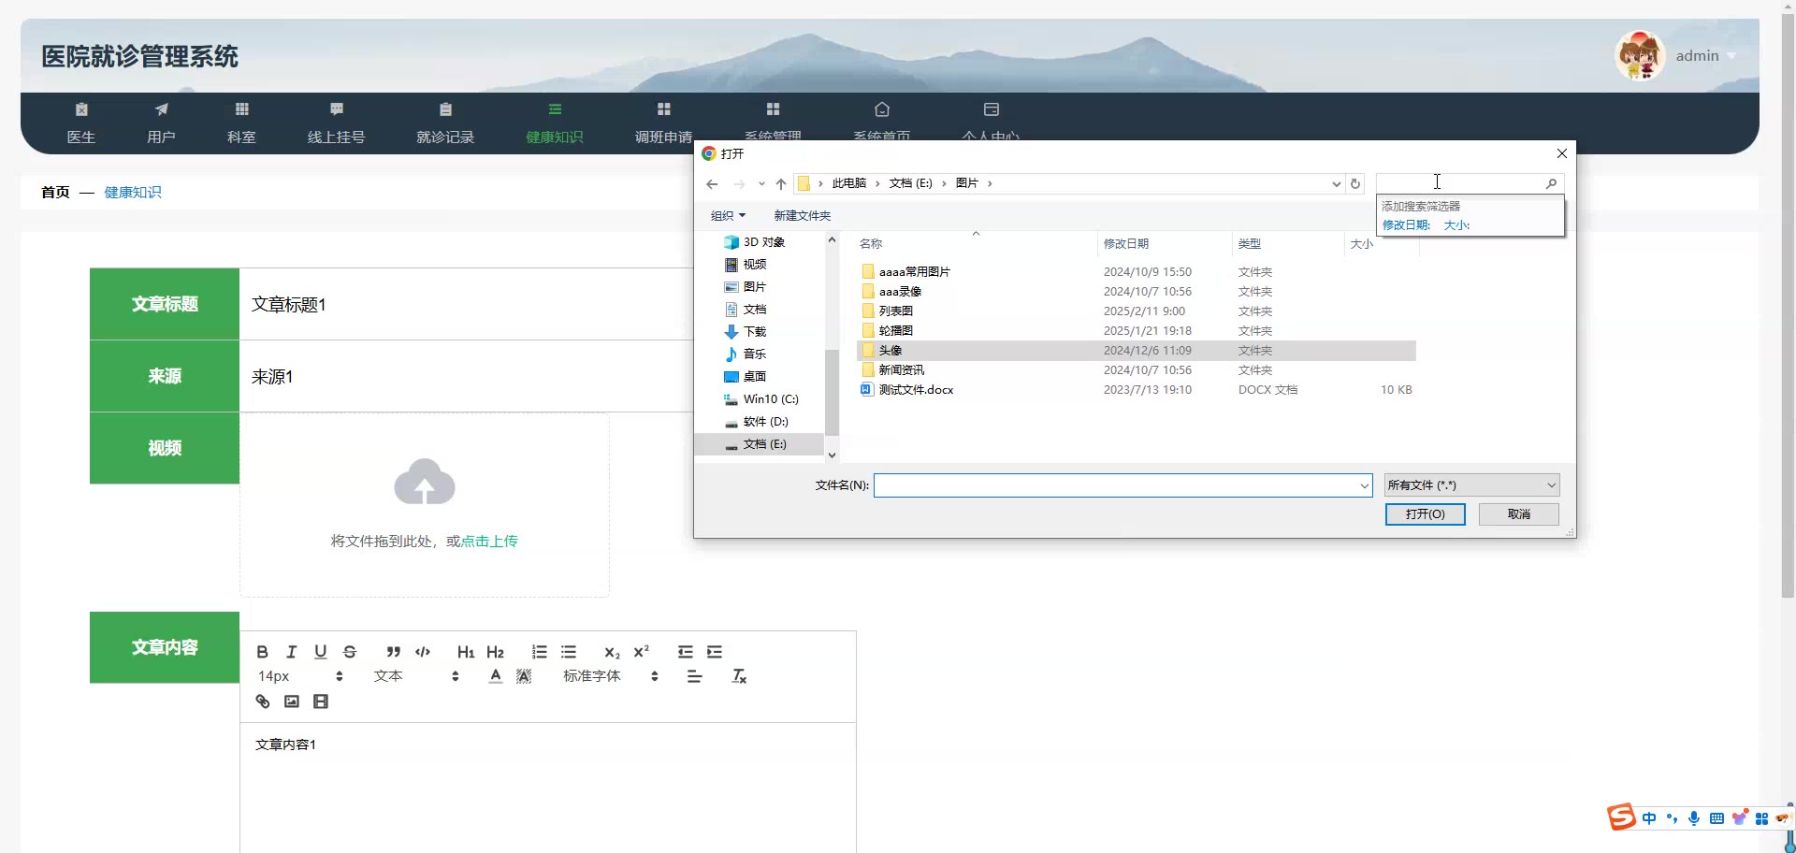Screen dimensions: 1796x853
Task: Go to 线上挂号 in the navigation bar
Action: tap(336, 123)
